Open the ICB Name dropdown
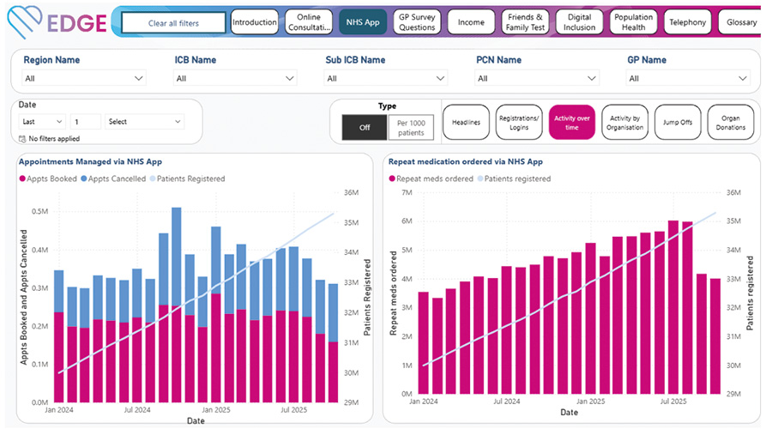 tap(232, 78)
